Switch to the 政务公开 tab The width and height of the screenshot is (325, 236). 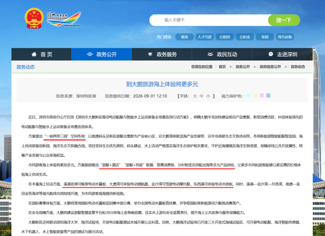pyautogui.click(x=102, y=54)
